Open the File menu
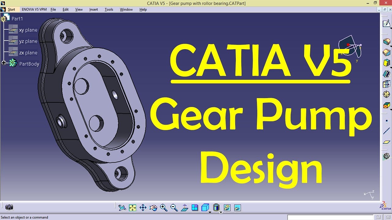Image resolution: width=392 pixels, height=220 pixels. pos(53,9)
